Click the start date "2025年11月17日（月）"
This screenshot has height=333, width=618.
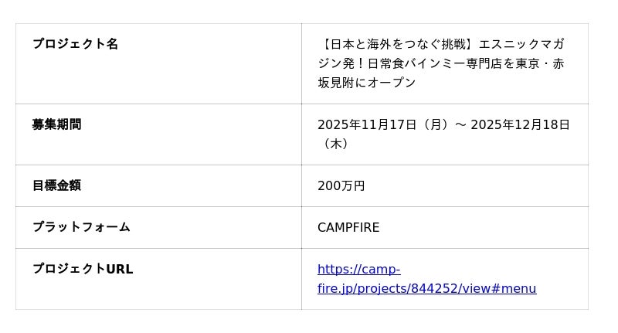[383, 124]
